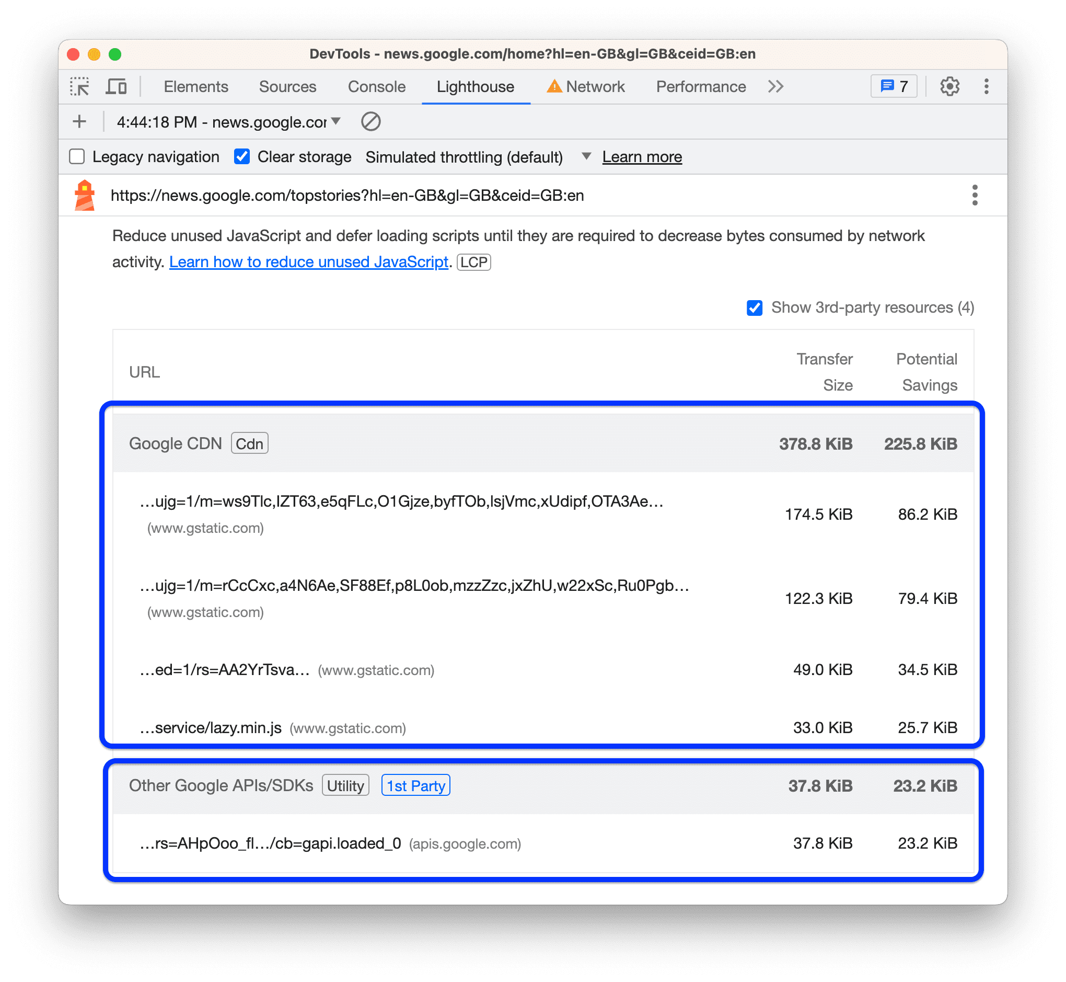Toggle the Legacy navigation checkbox
This screenshot has height=982, width=1066.
click(x=76, y=156)
